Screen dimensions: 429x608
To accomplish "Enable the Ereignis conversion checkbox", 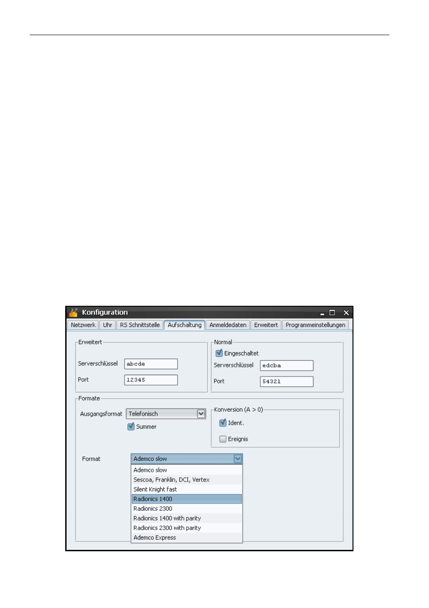I will pos(223,439).
